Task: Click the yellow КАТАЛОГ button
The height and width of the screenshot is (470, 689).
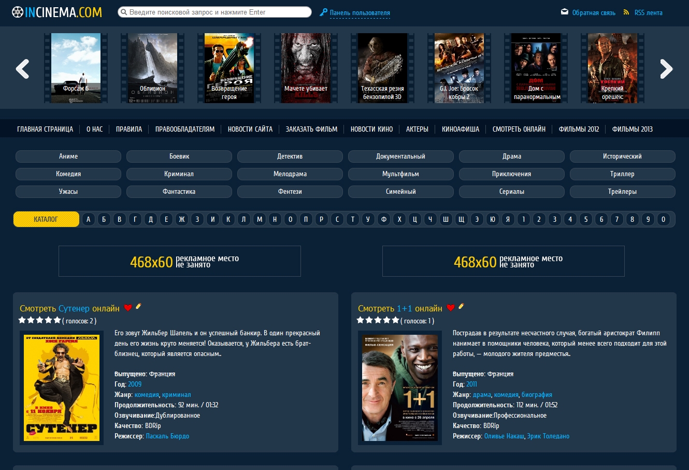Action: point(46,219)
